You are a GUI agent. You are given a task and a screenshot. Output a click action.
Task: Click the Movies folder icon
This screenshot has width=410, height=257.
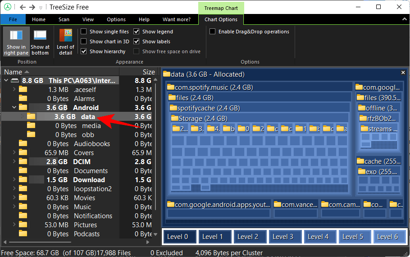click(23, 197)
